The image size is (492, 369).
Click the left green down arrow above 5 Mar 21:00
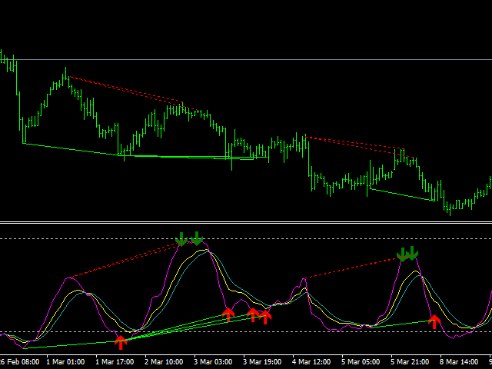(401, 254)
